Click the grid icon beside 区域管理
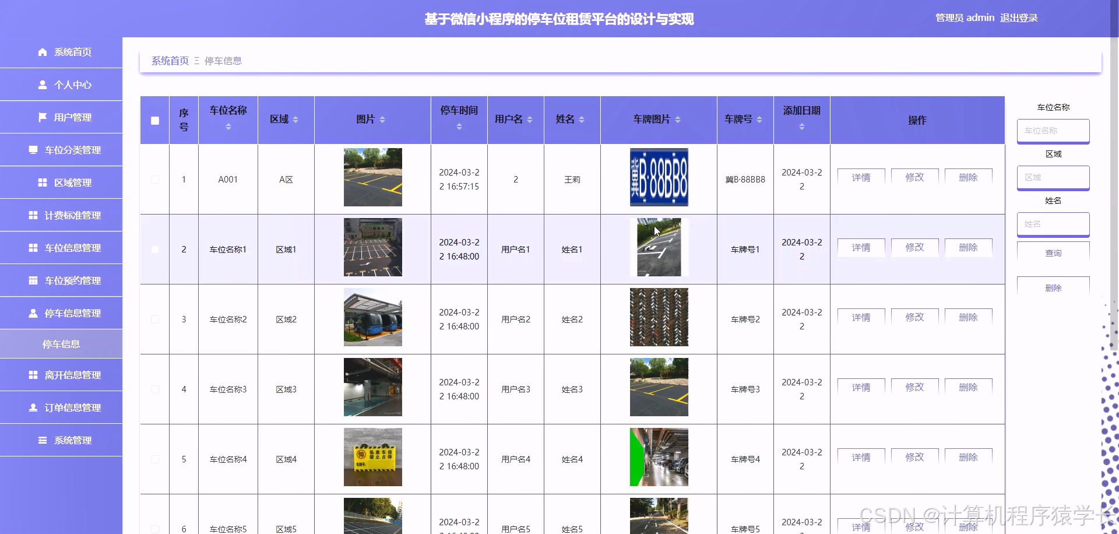The width and height of the screenshot is (1119, 534). click(x=43, y=182)
